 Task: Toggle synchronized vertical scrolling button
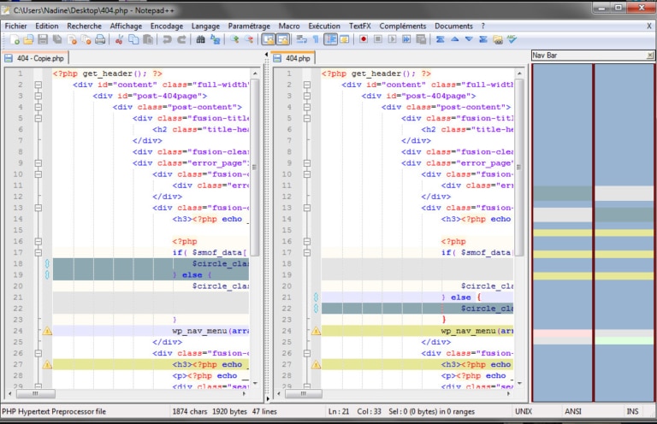(x=268, y=39)
